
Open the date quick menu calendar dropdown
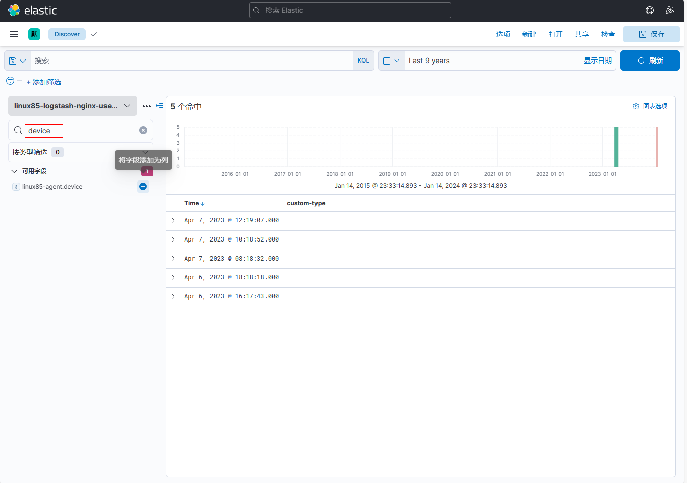(x=391, y=61)
